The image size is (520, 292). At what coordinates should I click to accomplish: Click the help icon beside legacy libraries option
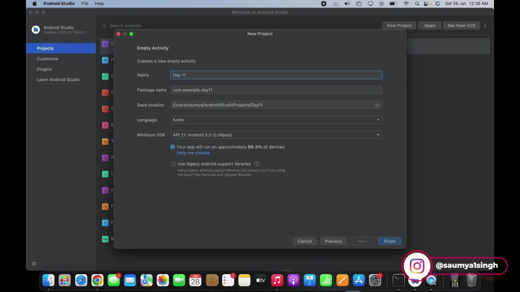click(257, 163)
